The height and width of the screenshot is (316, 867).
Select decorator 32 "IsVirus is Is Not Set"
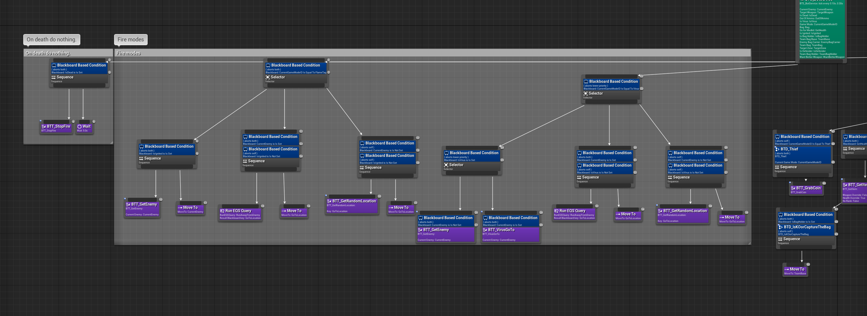pos(605,169)
